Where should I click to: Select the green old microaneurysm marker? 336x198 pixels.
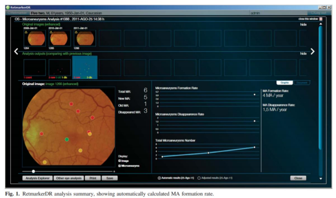point(67,139)
